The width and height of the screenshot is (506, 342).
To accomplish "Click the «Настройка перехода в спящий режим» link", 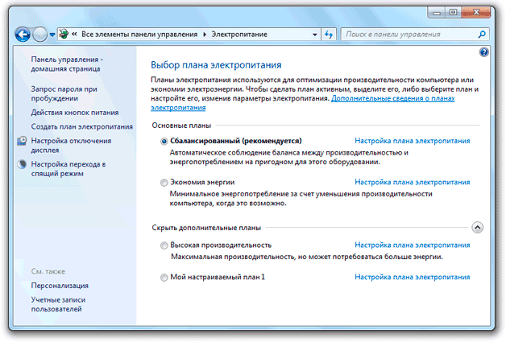I will click(68, 168).
